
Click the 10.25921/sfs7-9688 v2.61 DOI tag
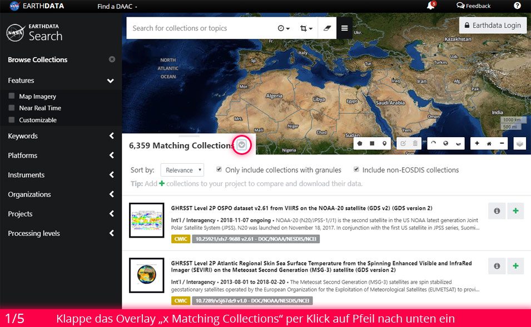pyautogui.click(x=256, y=239)
